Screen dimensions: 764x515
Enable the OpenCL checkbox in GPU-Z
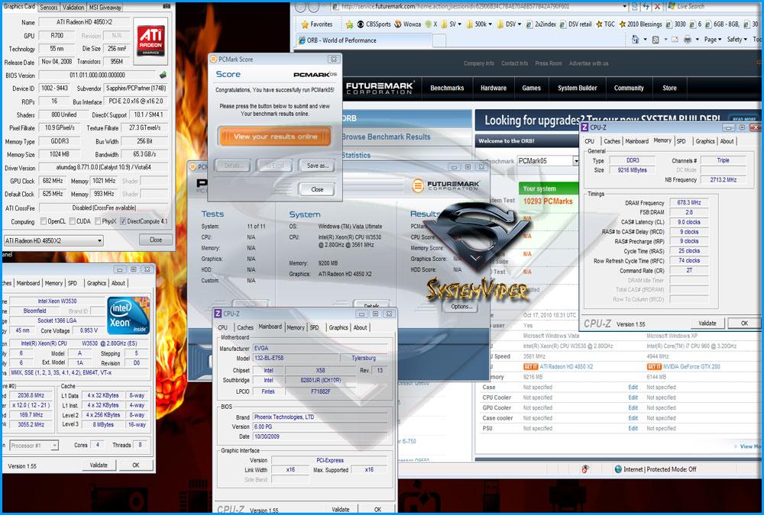click(43, 221)
